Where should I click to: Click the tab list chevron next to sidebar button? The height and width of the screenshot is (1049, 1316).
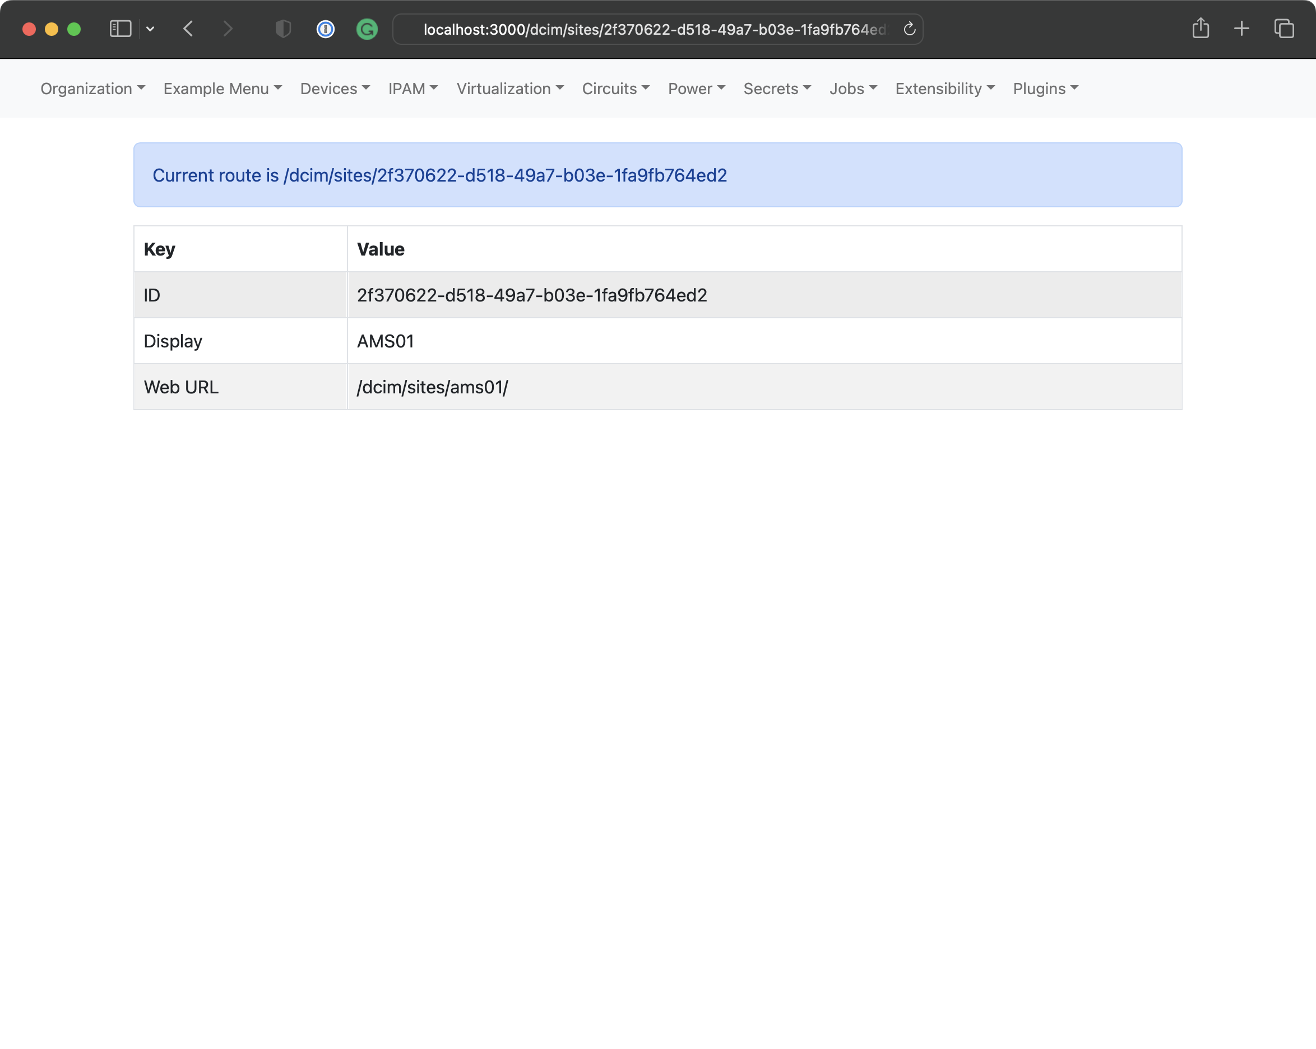[151, 29]
